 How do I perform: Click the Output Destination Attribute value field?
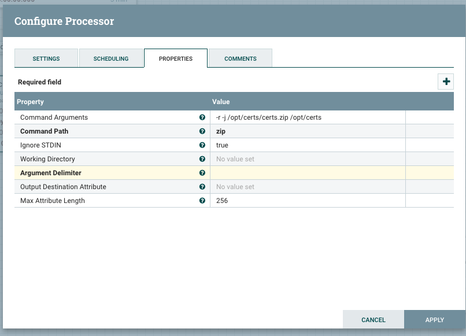point(308,187)
